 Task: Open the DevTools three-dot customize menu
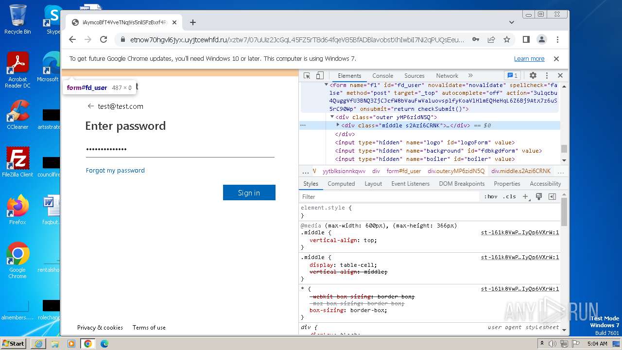tap(547, 75)
